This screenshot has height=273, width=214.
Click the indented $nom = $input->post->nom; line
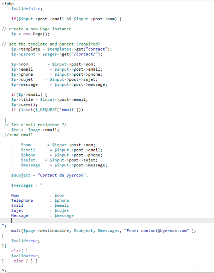[58, 145]
